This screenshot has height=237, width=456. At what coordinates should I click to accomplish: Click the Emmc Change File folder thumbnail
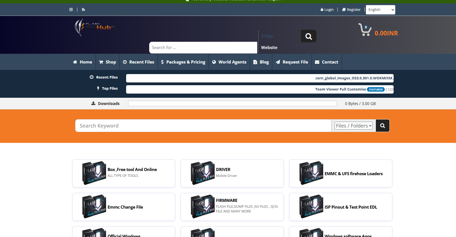pos(94,206)
